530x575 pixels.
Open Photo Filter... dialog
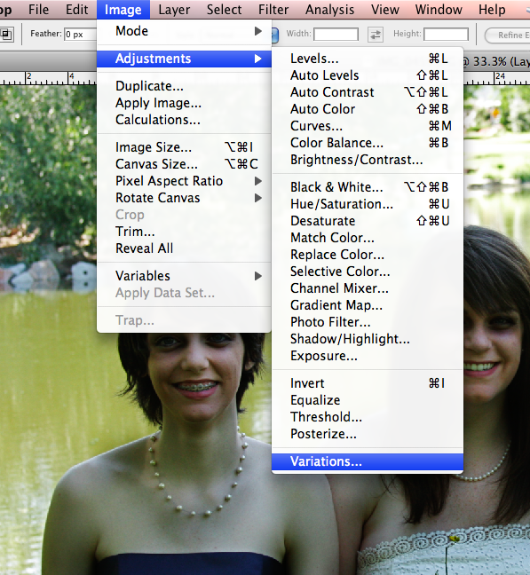368,322
